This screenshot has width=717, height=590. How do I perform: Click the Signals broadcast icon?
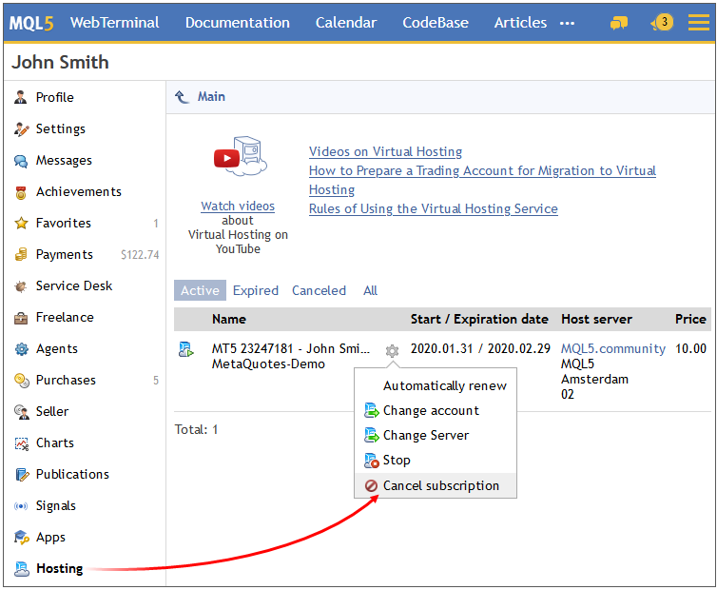click(21, 506)
